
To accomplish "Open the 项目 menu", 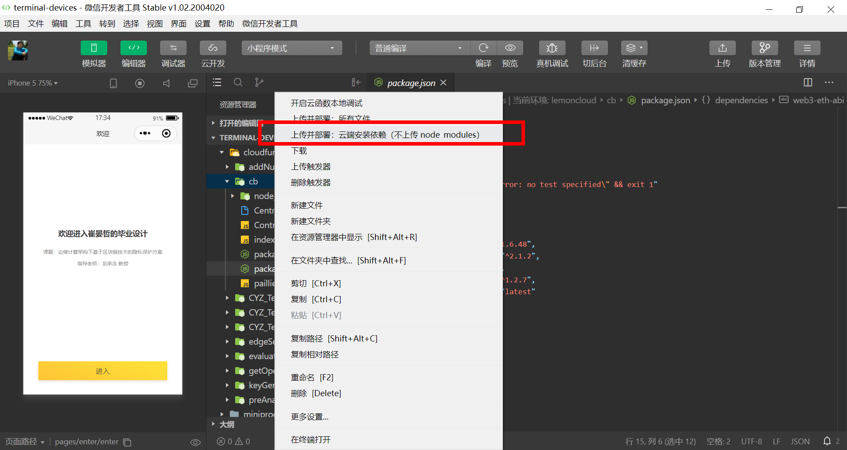I will click(12, 24).
